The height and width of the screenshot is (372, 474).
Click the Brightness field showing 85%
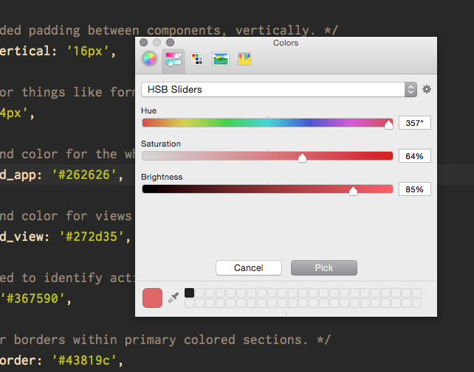415,189
